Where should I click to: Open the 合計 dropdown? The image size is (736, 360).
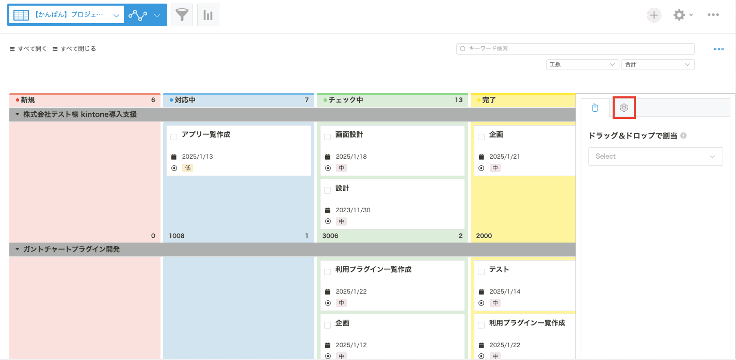pos(658,64)
